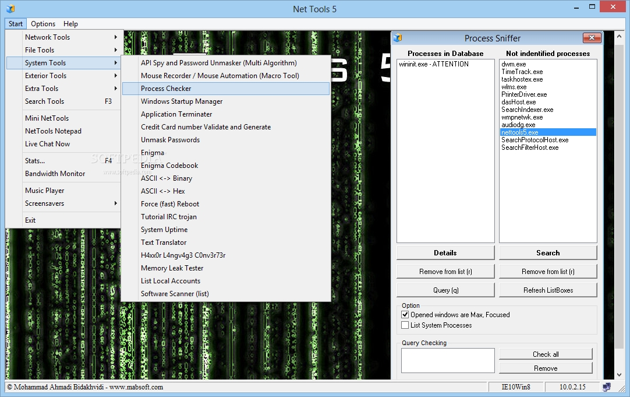Open Search Tools menu entry

tap(63, 101)
